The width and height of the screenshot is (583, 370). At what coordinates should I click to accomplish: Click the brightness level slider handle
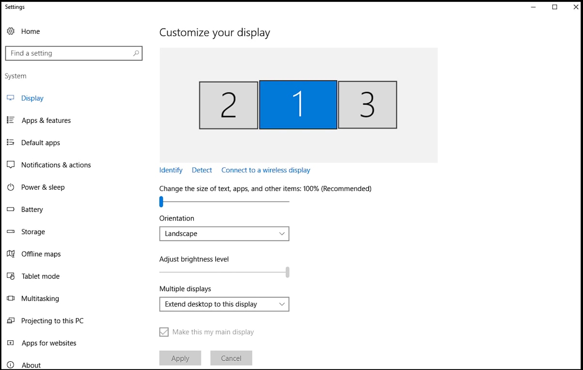[x=288, y=272]
